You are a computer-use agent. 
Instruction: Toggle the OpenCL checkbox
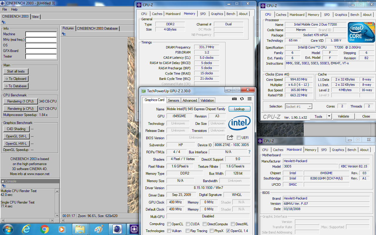coord(169,224)
